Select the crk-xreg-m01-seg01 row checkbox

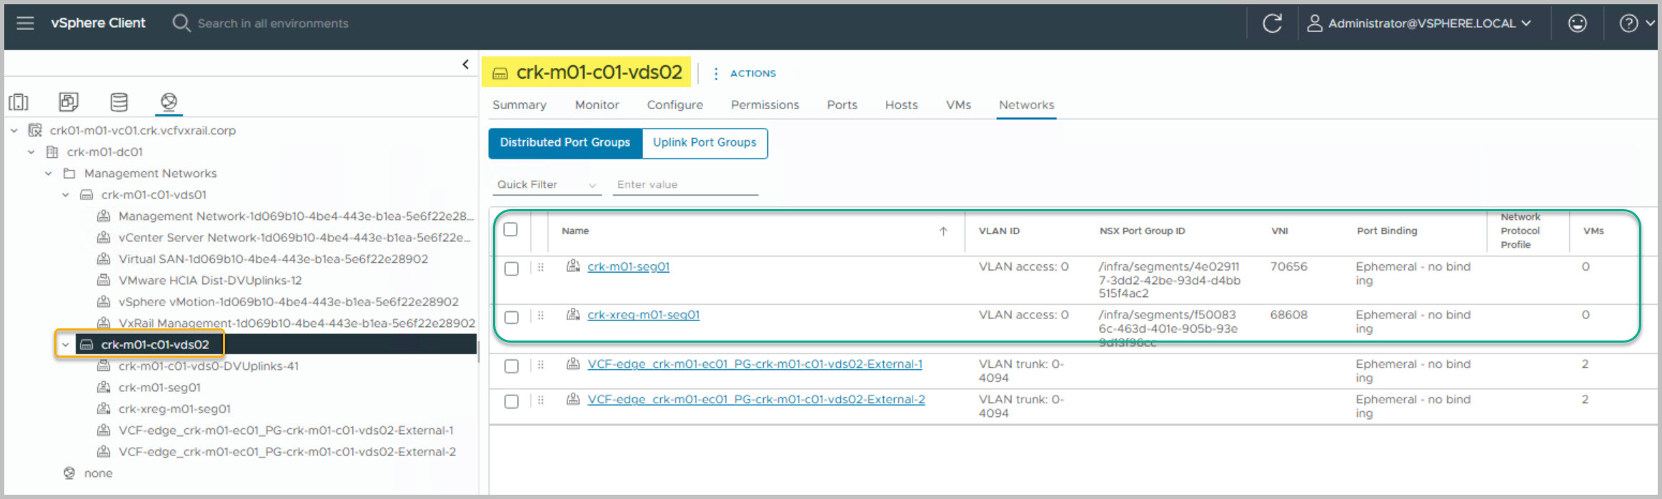pos(512,318)
